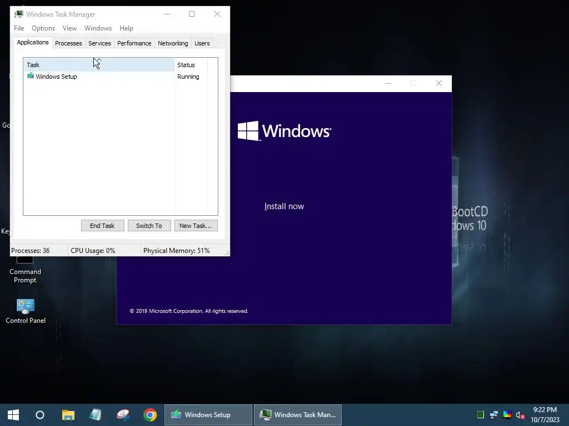Sort by the Status column header

191,65
